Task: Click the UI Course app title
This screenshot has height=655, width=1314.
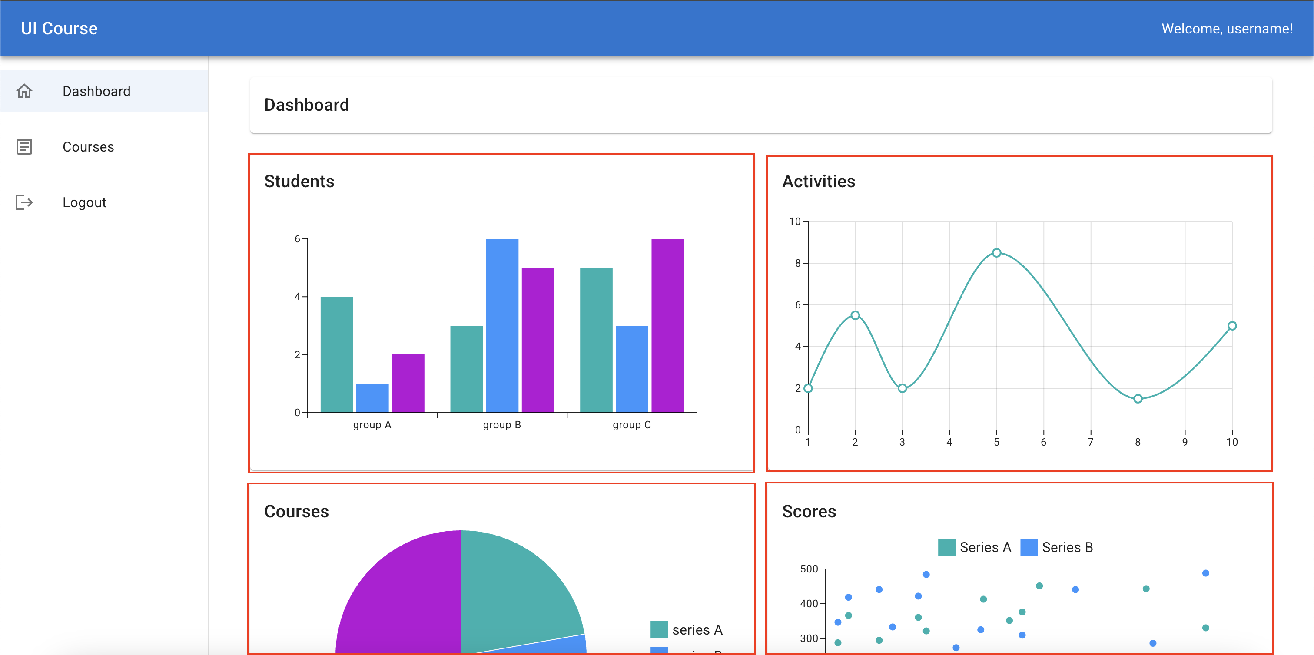Action: tap(59, 29)
